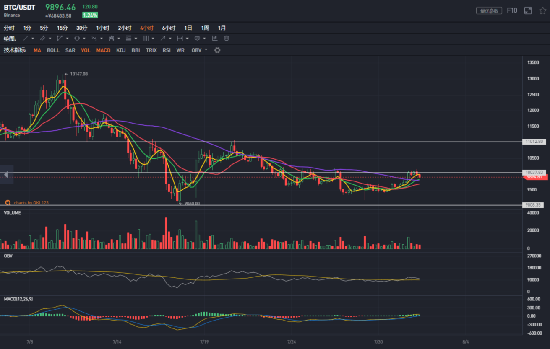This screenshot has width=550, height=349.
Task: Switch to the 1月 timeframe
Action: (222, 28)
